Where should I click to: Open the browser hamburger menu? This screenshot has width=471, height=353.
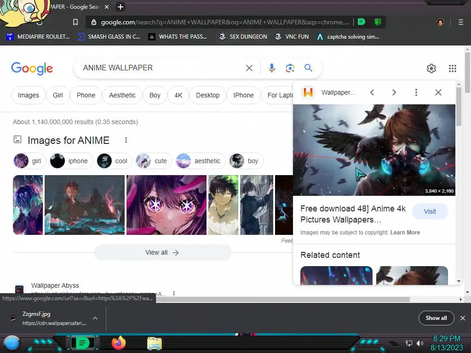(x=461, y=22)
